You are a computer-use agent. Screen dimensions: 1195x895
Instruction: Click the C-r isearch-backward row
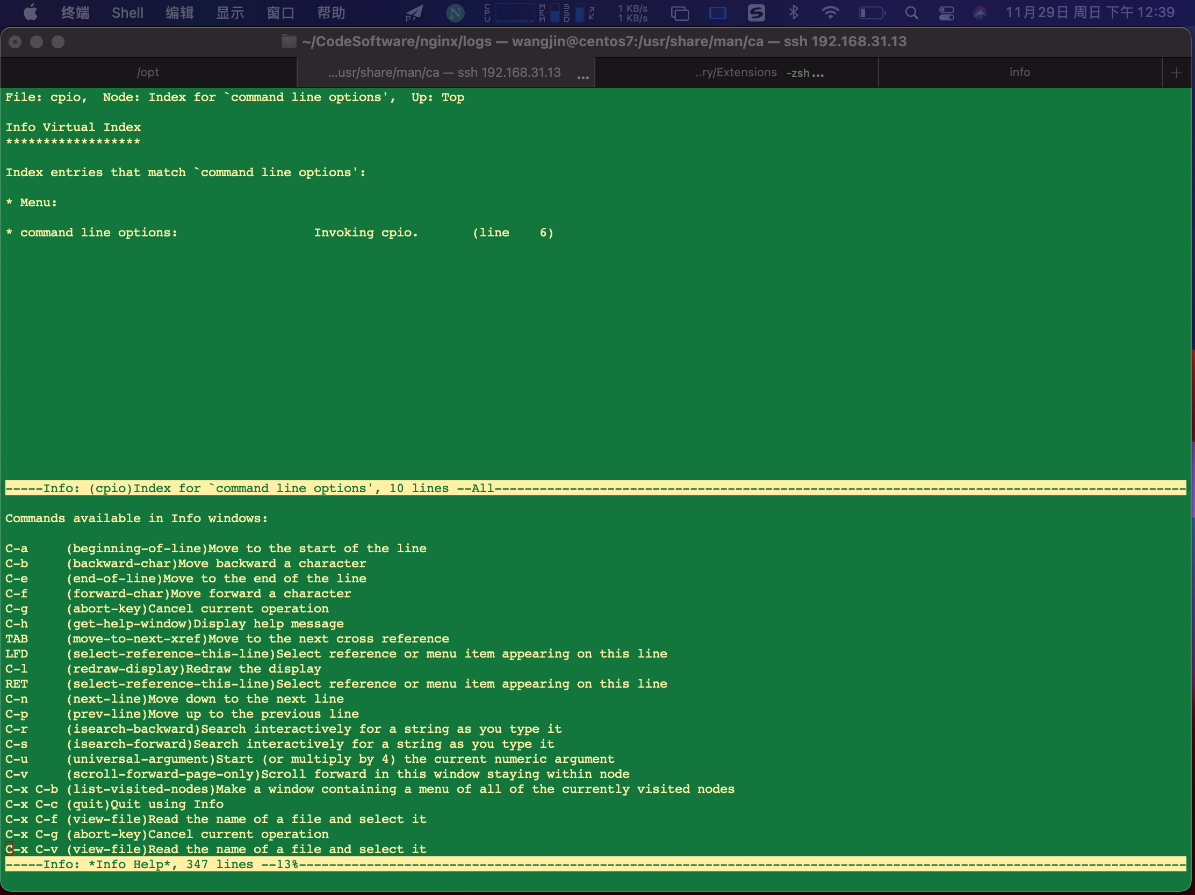click(284, 728)
